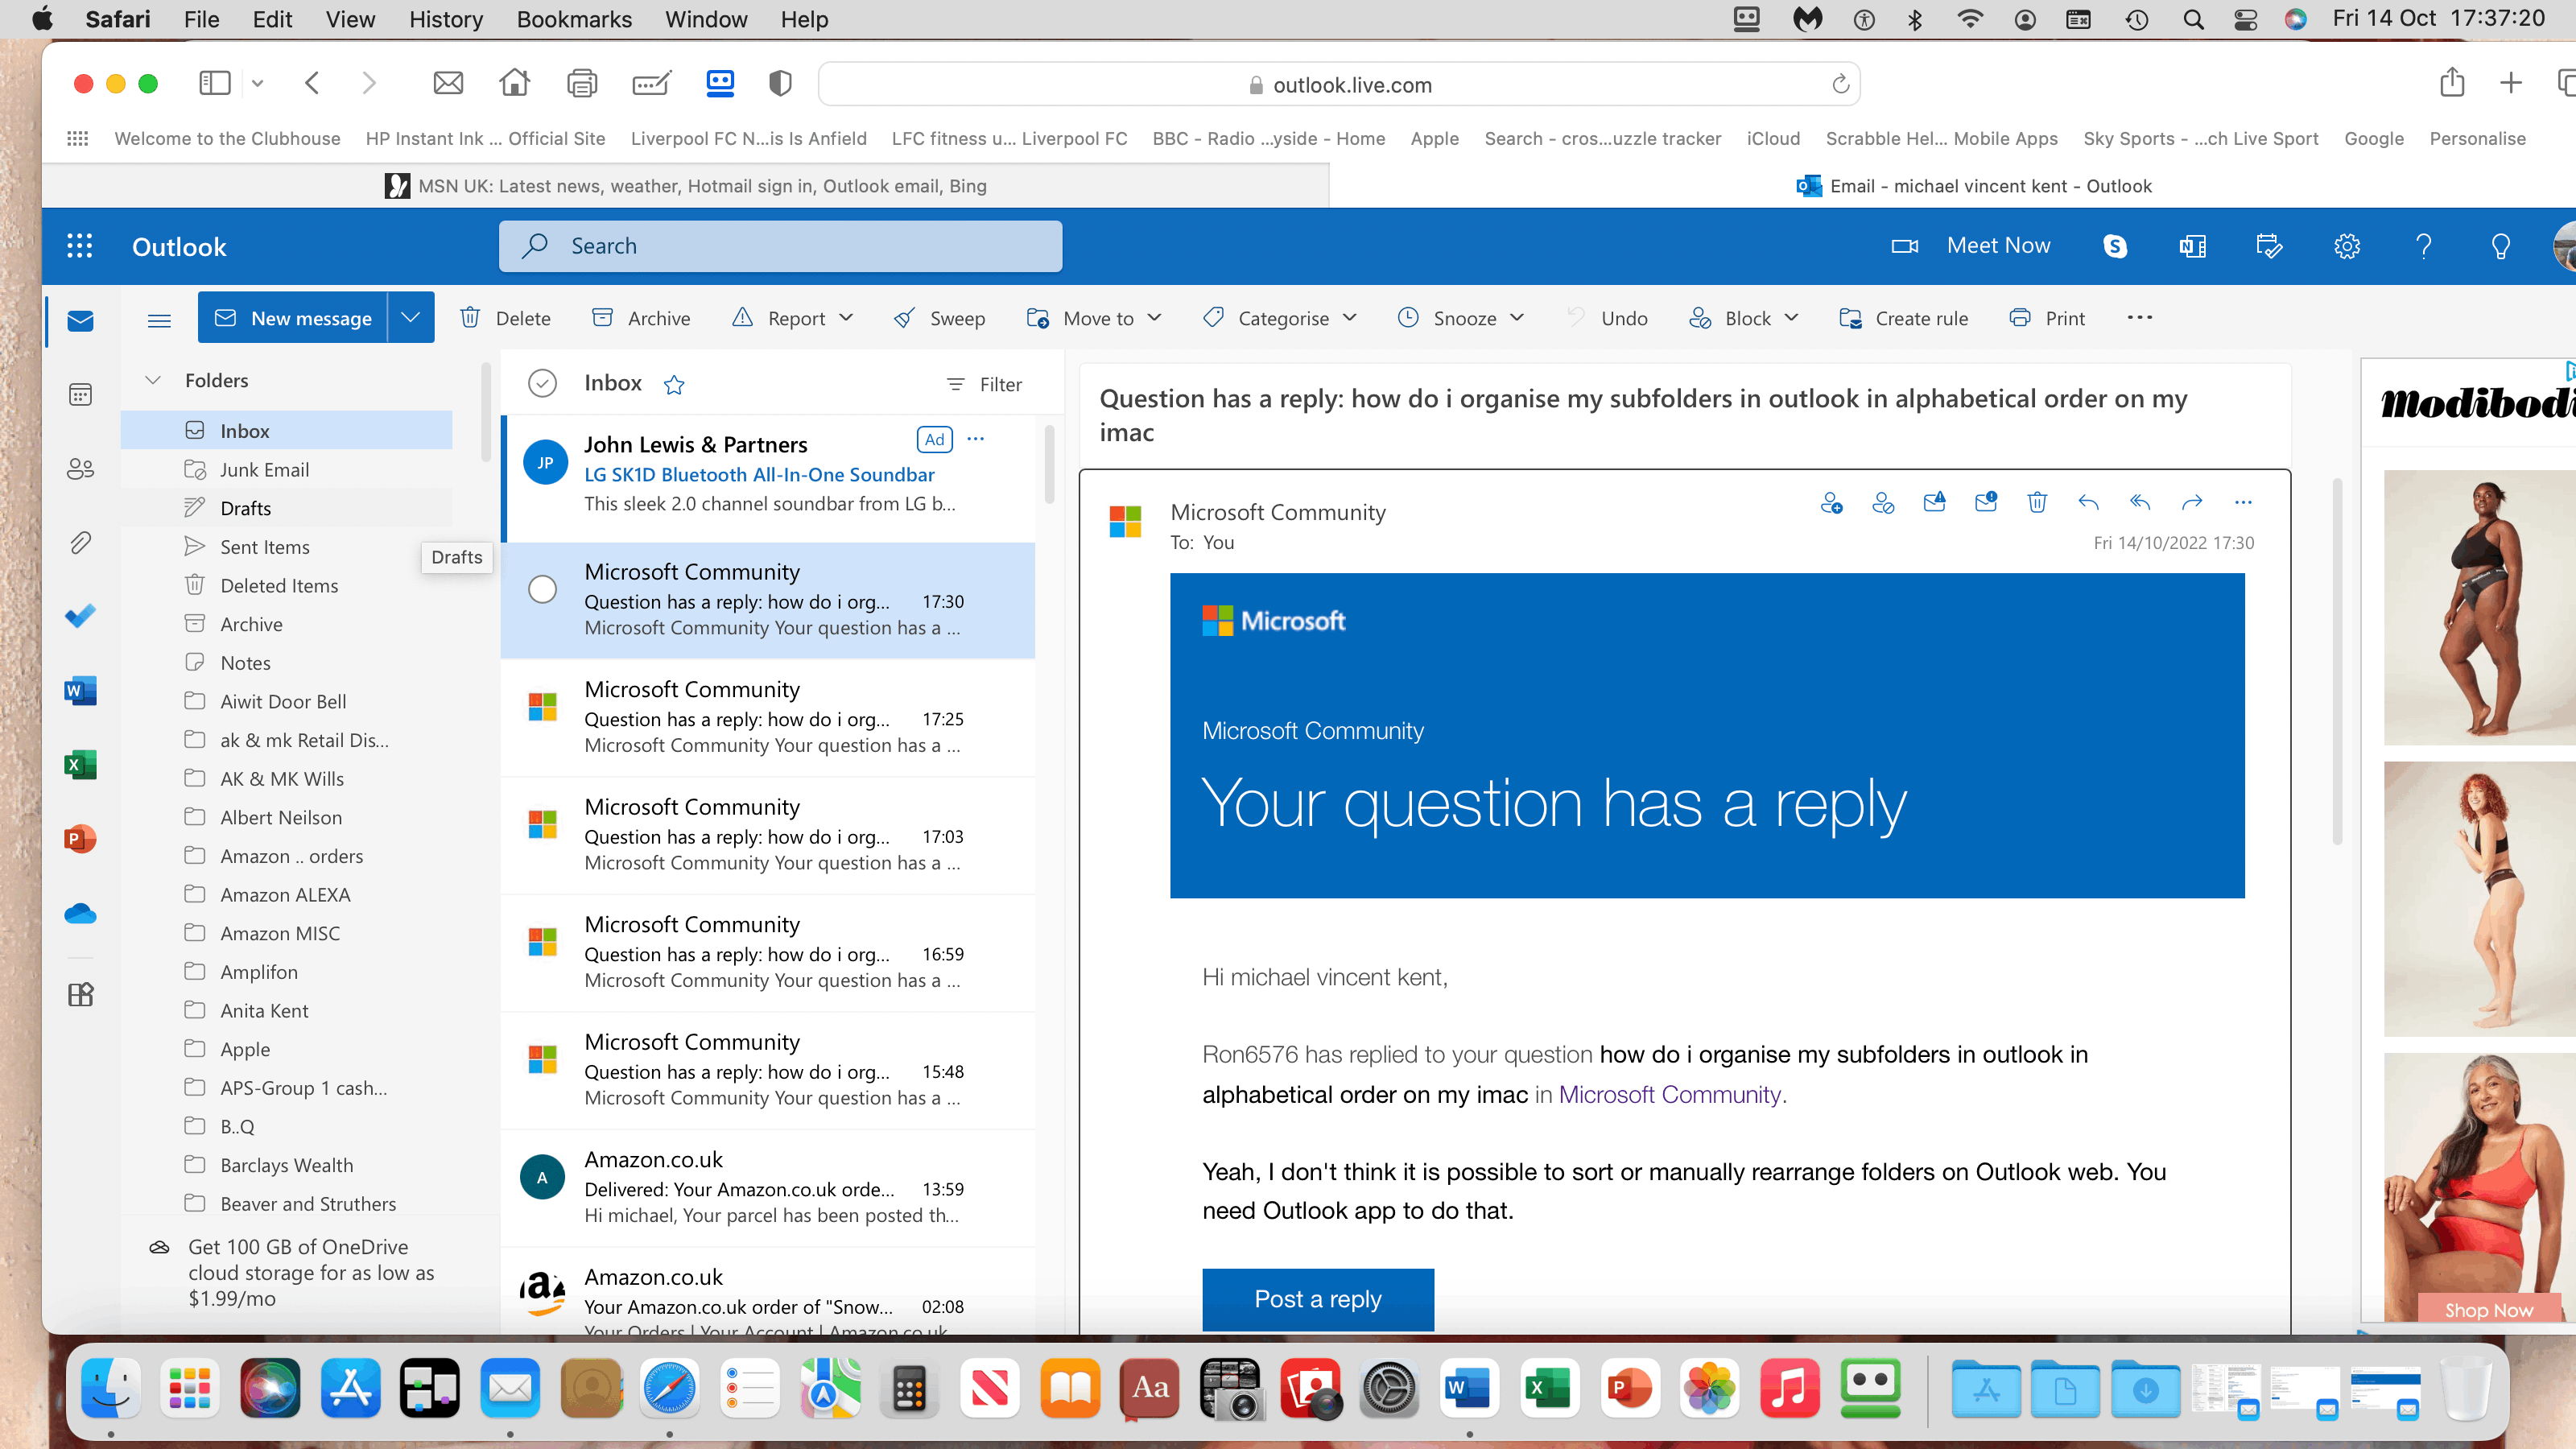
Task: Open tips lightbulb icon in header
Action: pos(2501,246)
